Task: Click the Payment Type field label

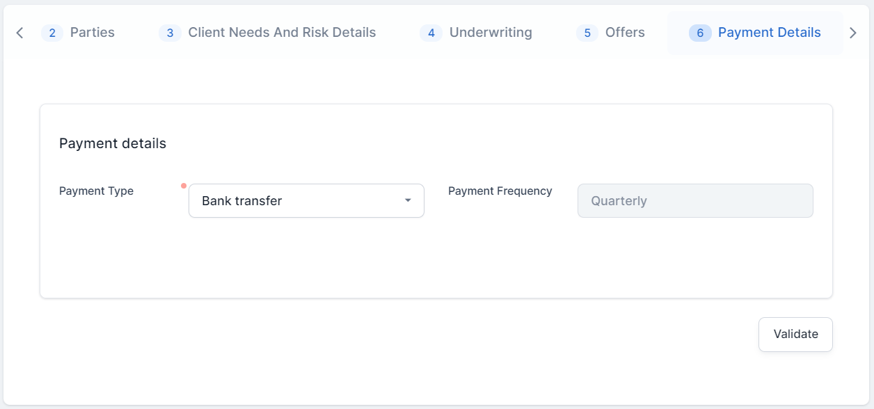Action: (96, 191)
